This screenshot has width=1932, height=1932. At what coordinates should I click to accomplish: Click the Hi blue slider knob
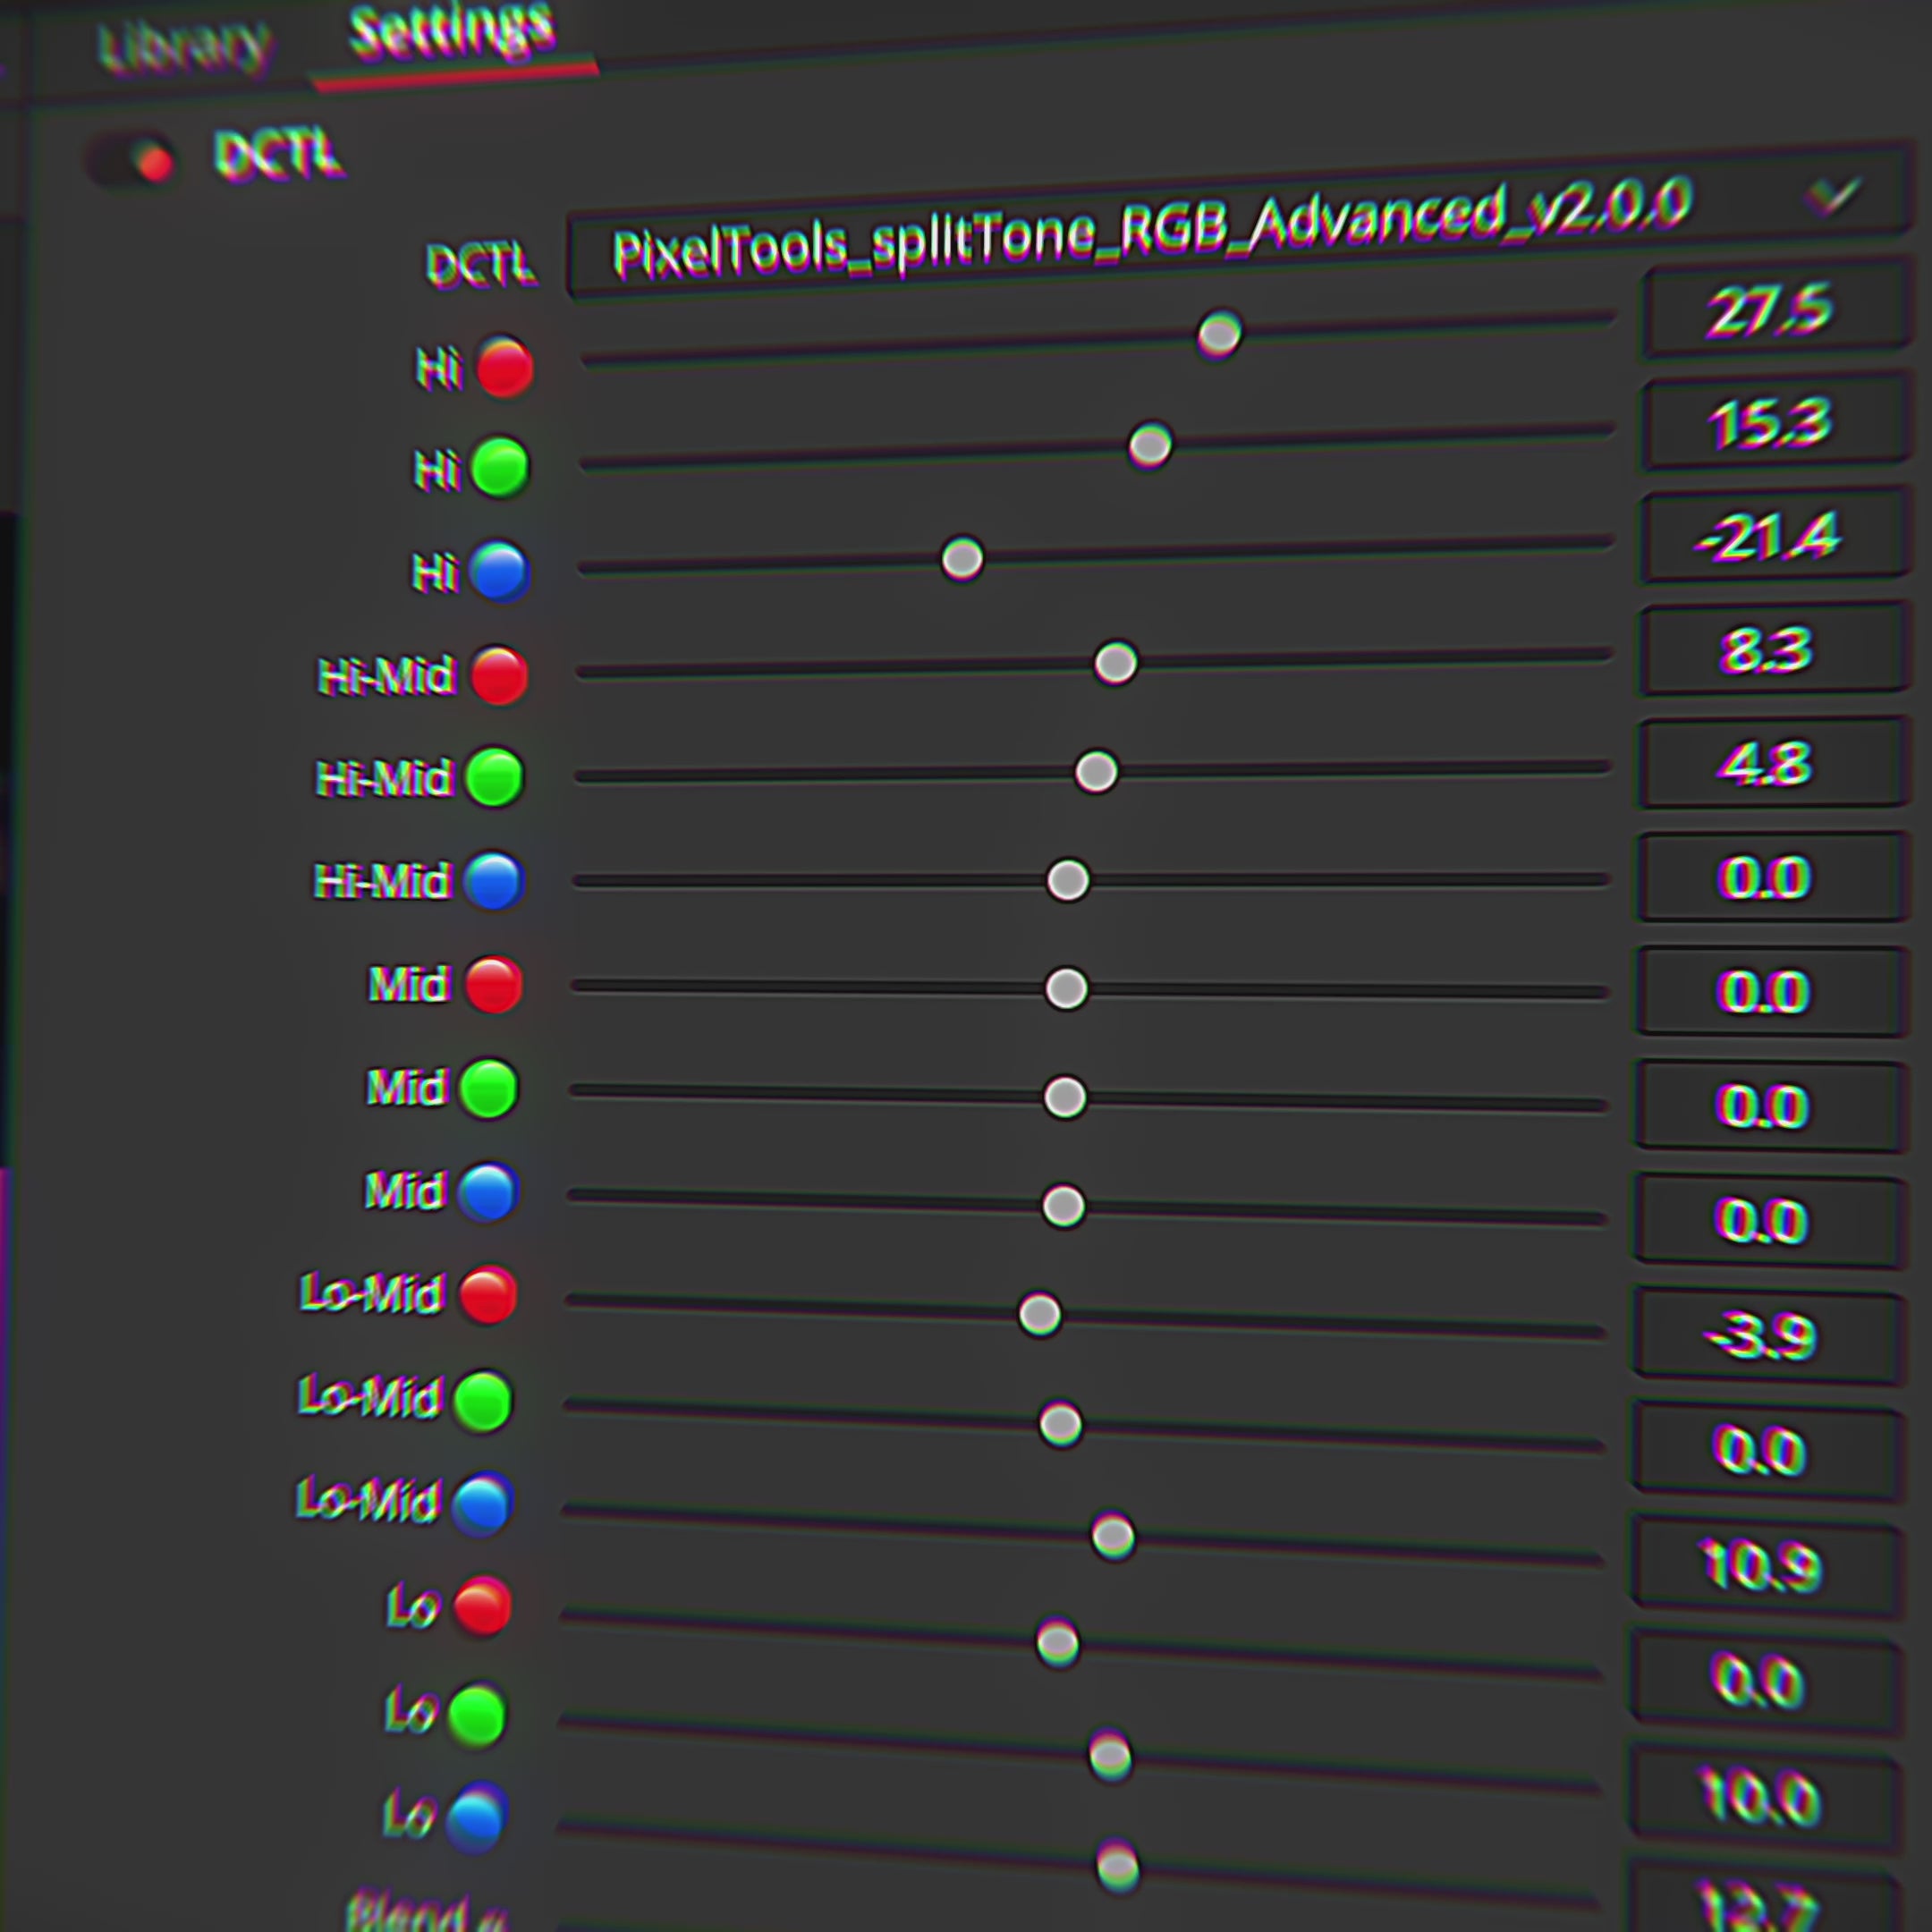[962, 558]
